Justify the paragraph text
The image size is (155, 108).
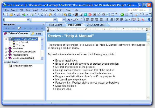coord(101,19)
